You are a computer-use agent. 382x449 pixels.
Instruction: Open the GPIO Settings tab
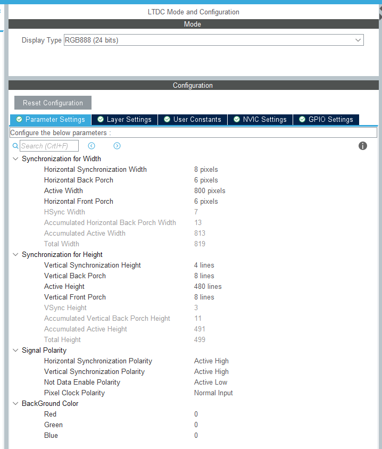(326, 119)
